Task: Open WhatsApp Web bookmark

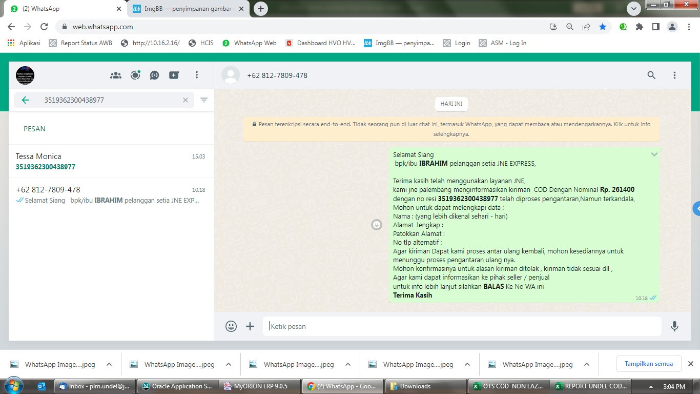Action: pyautogui.click(x=249, y=43)
